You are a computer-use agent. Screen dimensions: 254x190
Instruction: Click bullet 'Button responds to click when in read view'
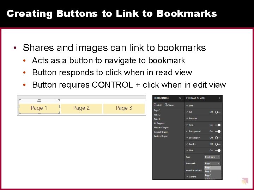point(112,72)
